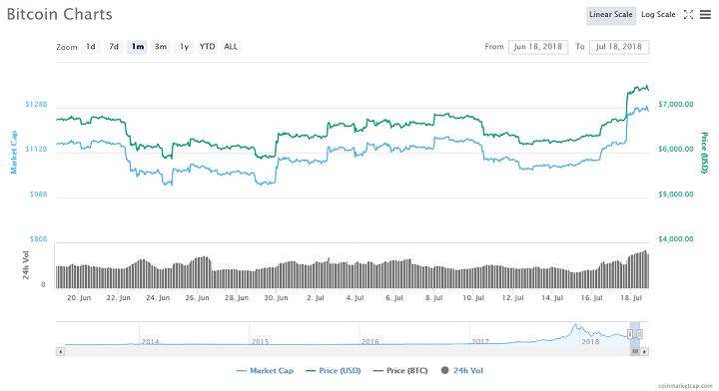Set zoom to 7d

pyautogui.click(x=114, y=47)
